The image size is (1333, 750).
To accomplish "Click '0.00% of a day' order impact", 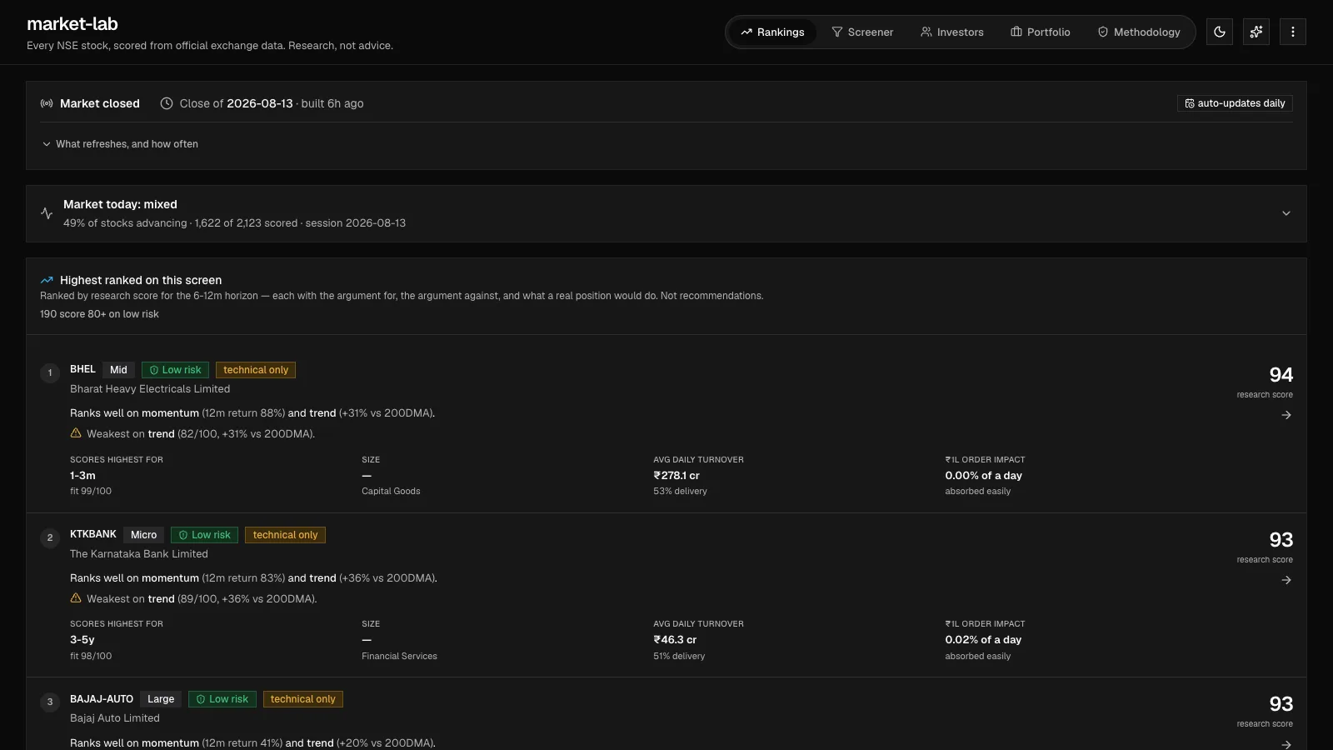I will (983, 476).
